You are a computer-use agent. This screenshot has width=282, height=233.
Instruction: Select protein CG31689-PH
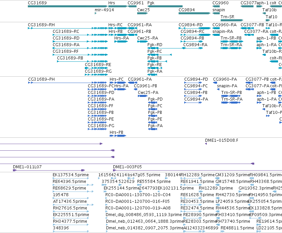[x=68, y=83]
